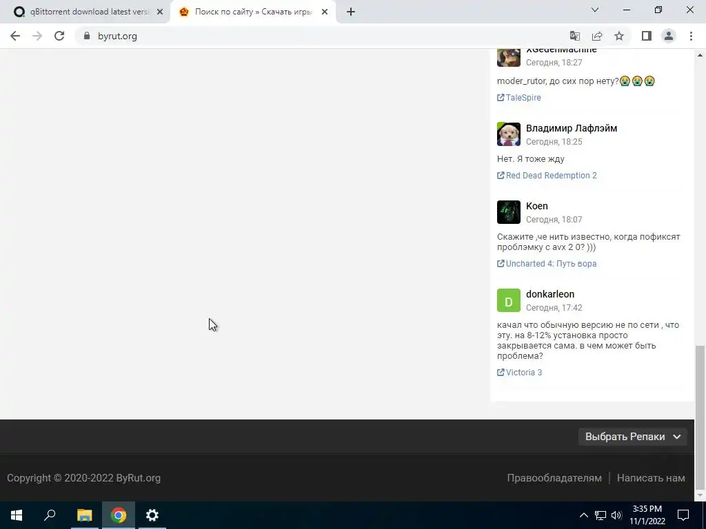
Task: Close the qBittorrent download tab
Action: click(x=160, y=12)
